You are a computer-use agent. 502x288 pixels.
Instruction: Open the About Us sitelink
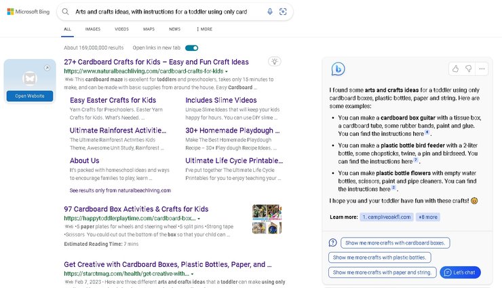pos(85,161)
